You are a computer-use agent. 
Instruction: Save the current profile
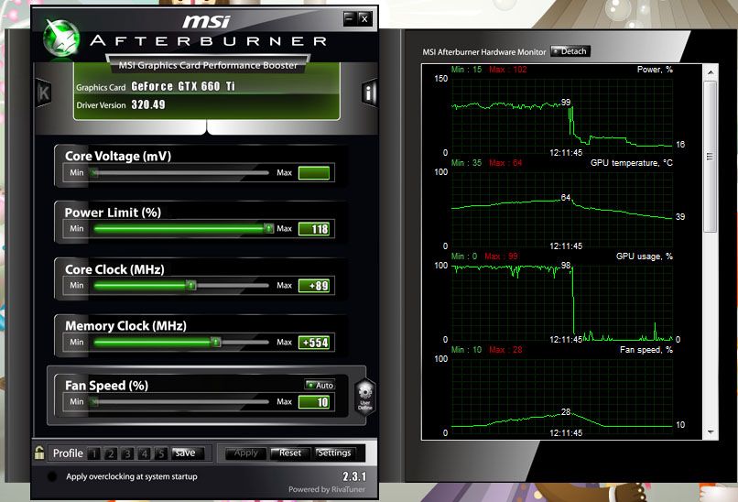(x=185, y=453)
